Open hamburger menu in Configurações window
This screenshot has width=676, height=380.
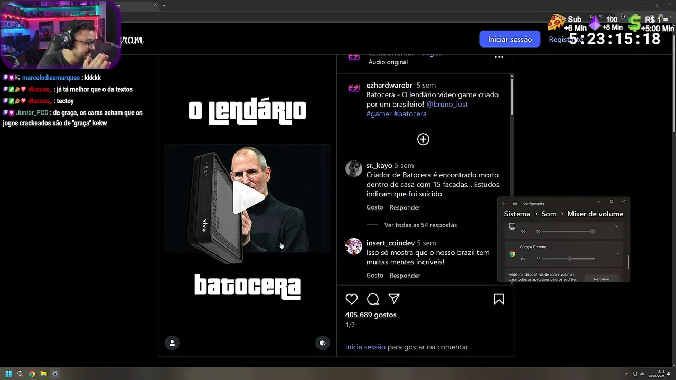[514, 203]
